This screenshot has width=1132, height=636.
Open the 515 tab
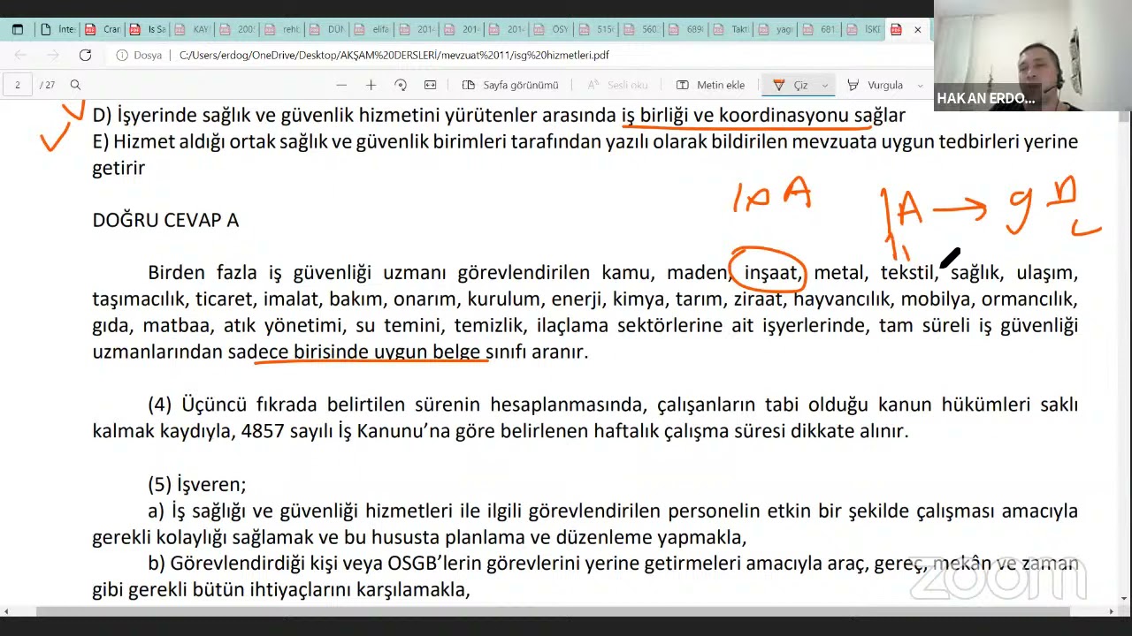click(x=596, y=29)
